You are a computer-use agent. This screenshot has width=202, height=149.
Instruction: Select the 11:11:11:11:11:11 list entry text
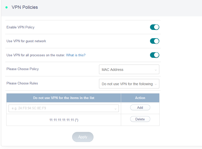tap(64, 120)
